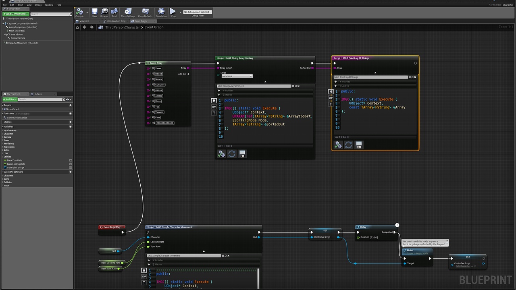Switch String Array Sorting editor to CPP view
The image size is (516, 290).
coord(214,107)
